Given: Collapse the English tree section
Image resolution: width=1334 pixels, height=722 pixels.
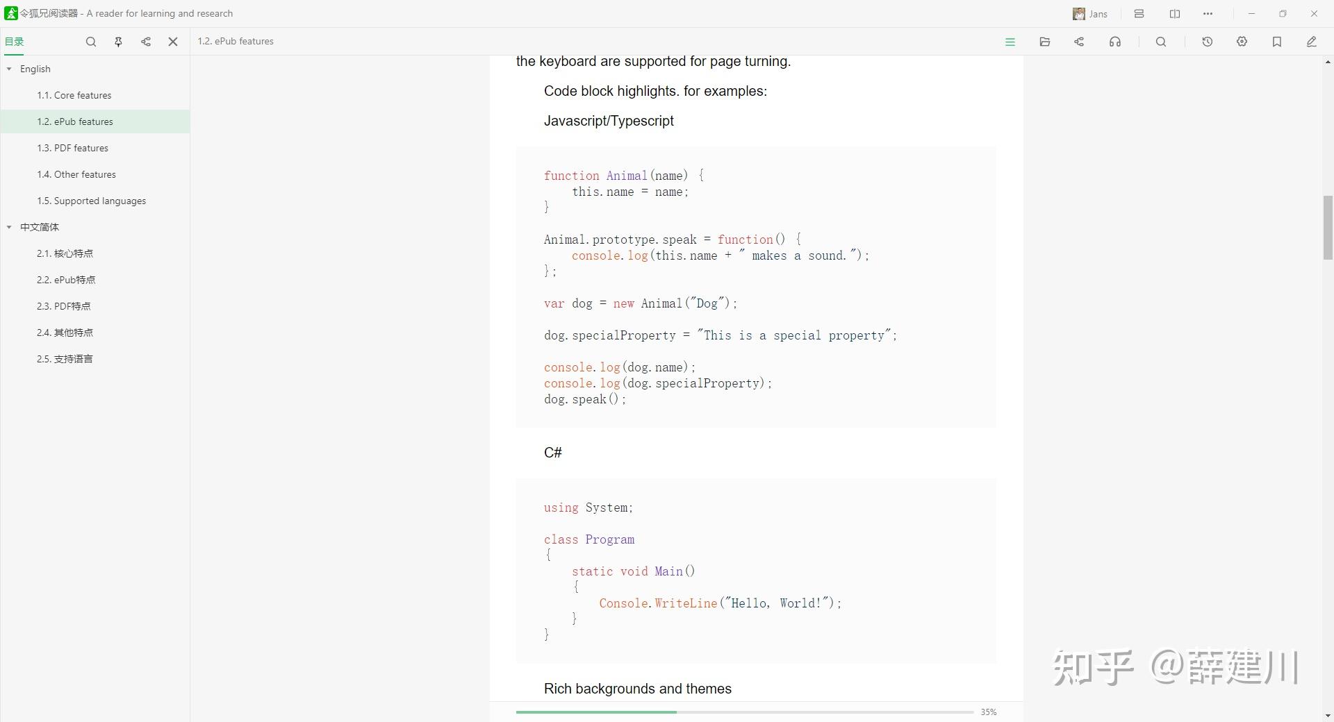Looking at the screenshot, I should coord(9,69).
